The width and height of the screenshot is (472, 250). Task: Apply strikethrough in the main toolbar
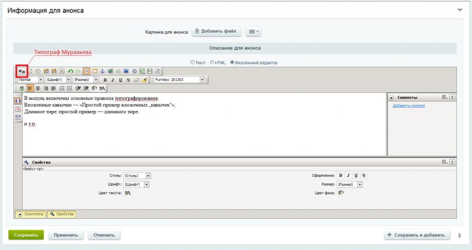click(x=128, y=80)
